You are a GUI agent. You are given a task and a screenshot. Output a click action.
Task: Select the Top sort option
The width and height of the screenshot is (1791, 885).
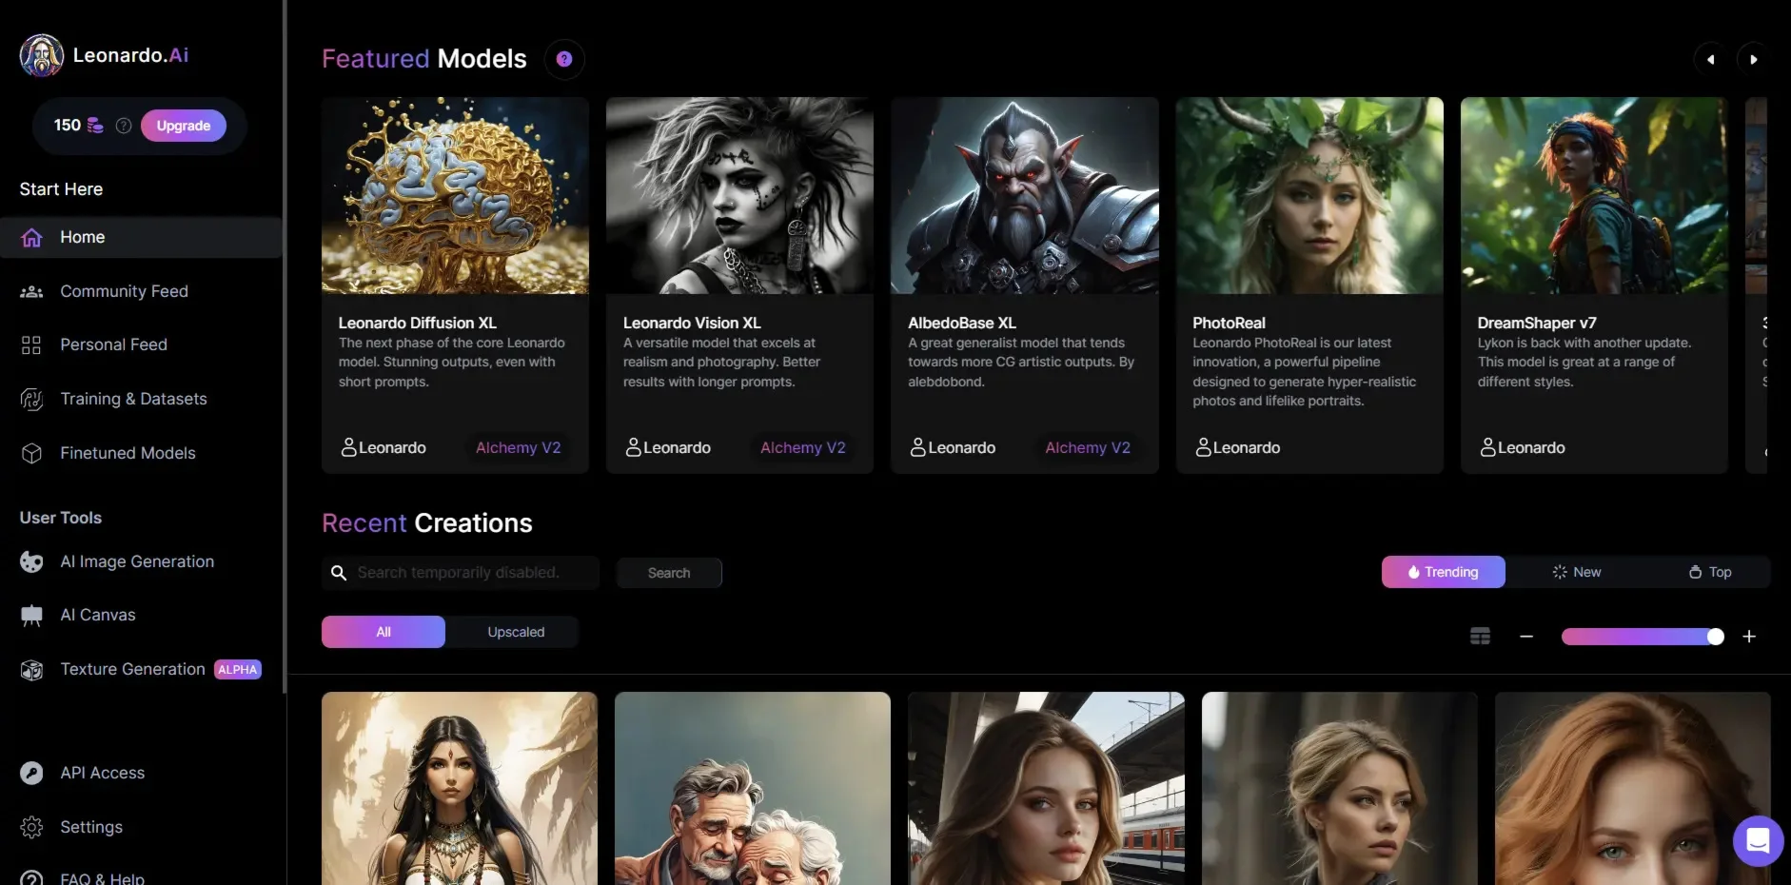point(1710,572)
